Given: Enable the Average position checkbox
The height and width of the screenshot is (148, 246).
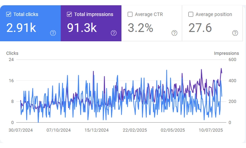Looking at the screenshot, I should [191, 14].
